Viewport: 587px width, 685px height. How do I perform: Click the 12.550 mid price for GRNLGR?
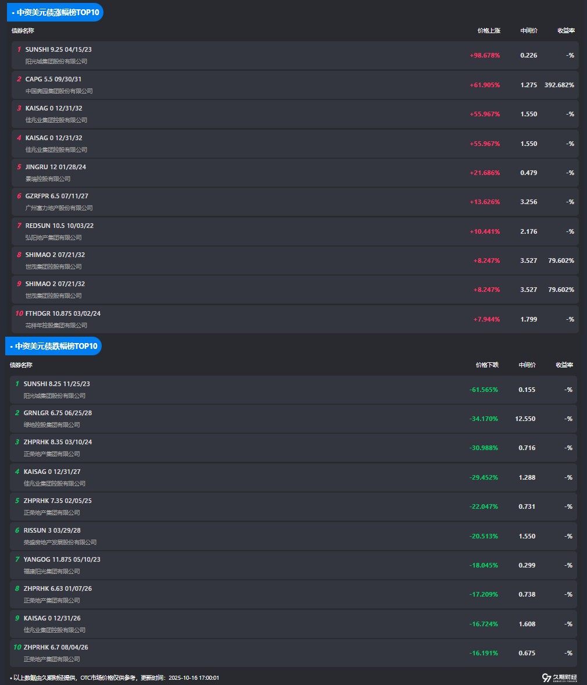point(525,419)
